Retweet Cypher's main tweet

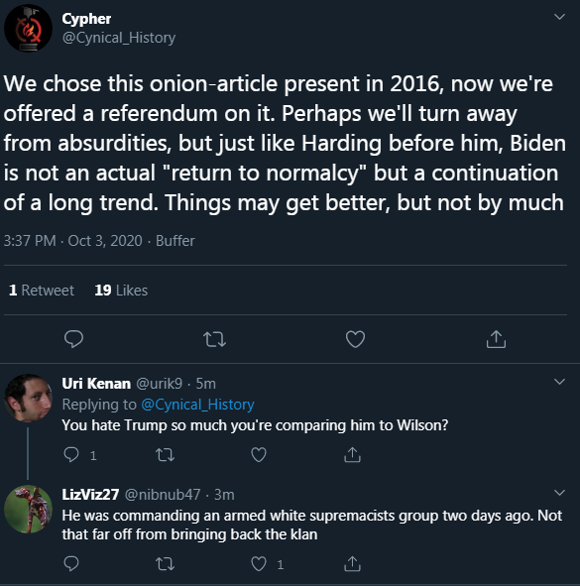[214, 339]
